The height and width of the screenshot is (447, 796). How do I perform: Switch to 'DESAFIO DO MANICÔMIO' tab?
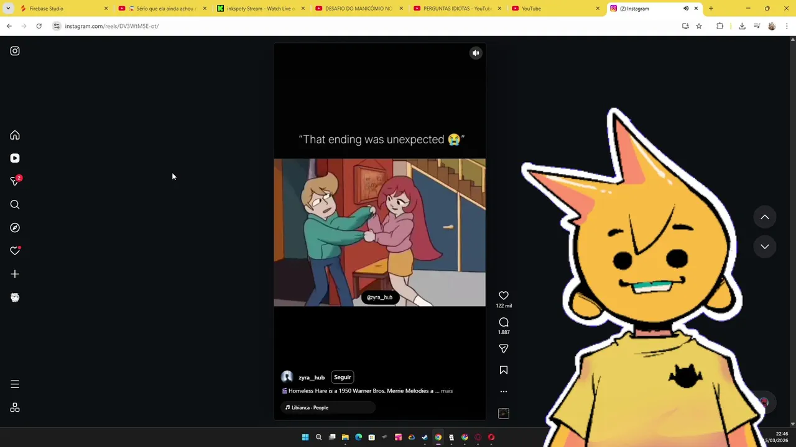359,9
